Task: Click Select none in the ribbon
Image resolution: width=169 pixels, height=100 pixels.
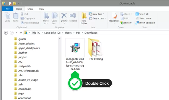Action: point(144,18)
